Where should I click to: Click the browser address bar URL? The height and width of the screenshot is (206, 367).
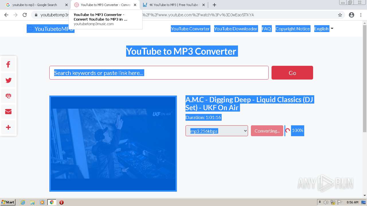tap(183, 15)
